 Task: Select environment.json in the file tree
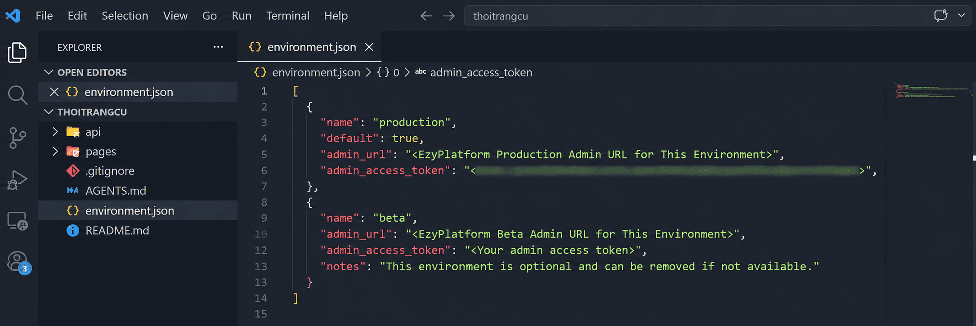138,210
